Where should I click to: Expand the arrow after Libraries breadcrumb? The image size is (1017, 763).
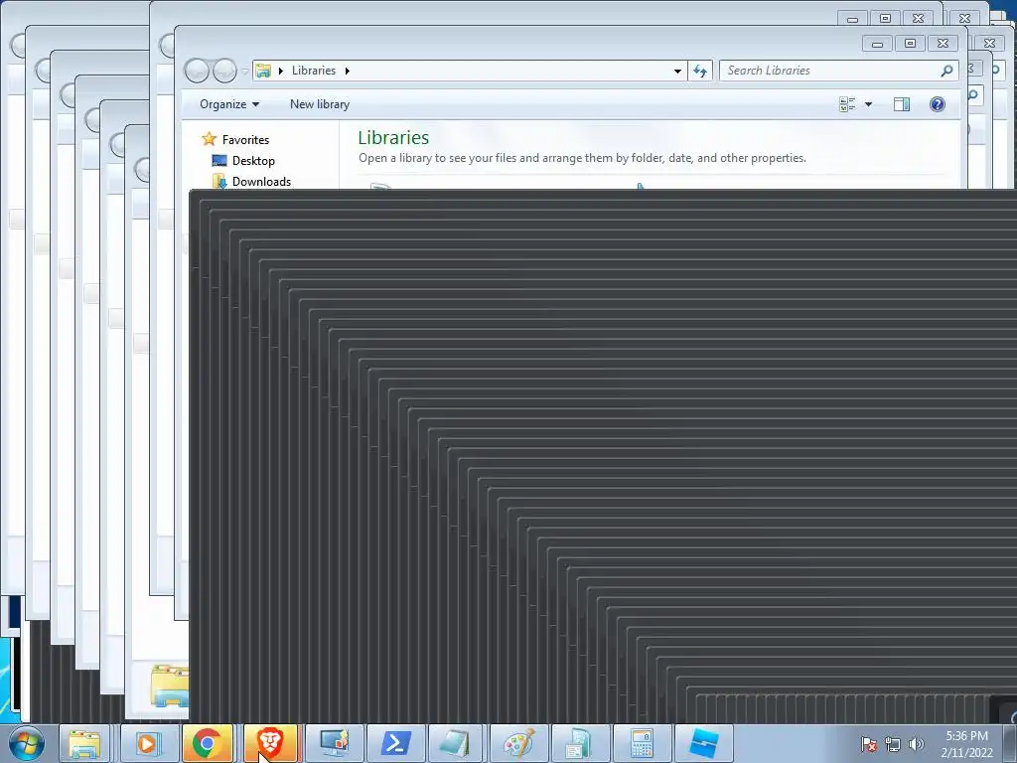(x=348, y=71)
